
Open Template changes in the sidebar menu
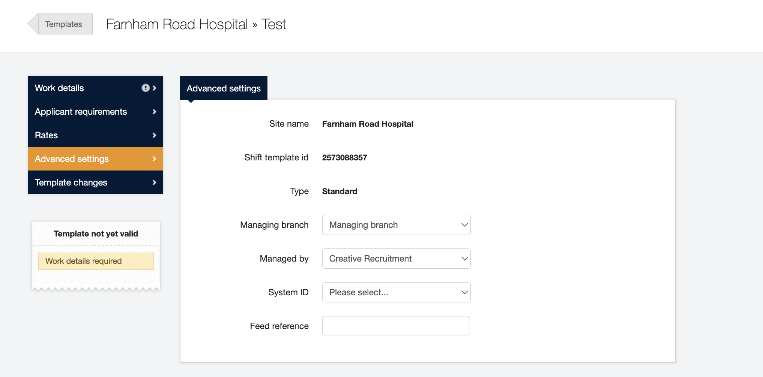[71, 183]
